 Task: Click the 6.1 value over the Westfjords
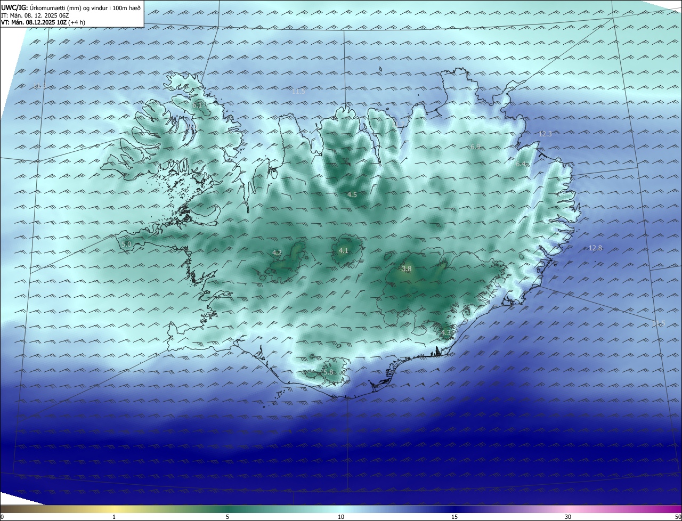(197, 105)
